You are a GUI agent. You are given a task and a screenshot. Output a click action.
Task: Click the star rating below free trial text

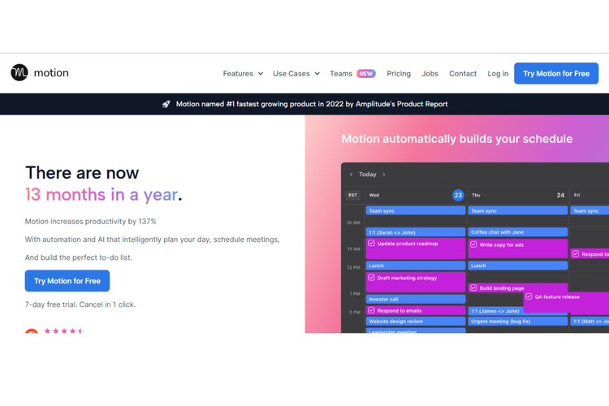coord(64,330)
